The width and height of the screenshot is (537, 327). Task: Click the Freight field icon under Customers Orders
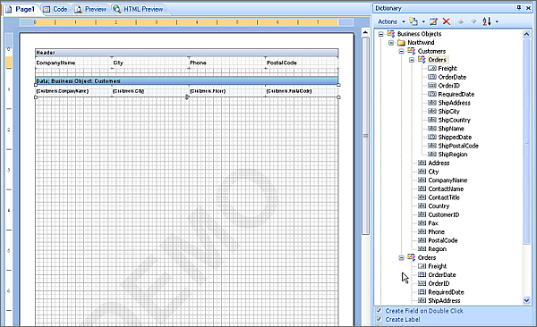tap(432, 69)
